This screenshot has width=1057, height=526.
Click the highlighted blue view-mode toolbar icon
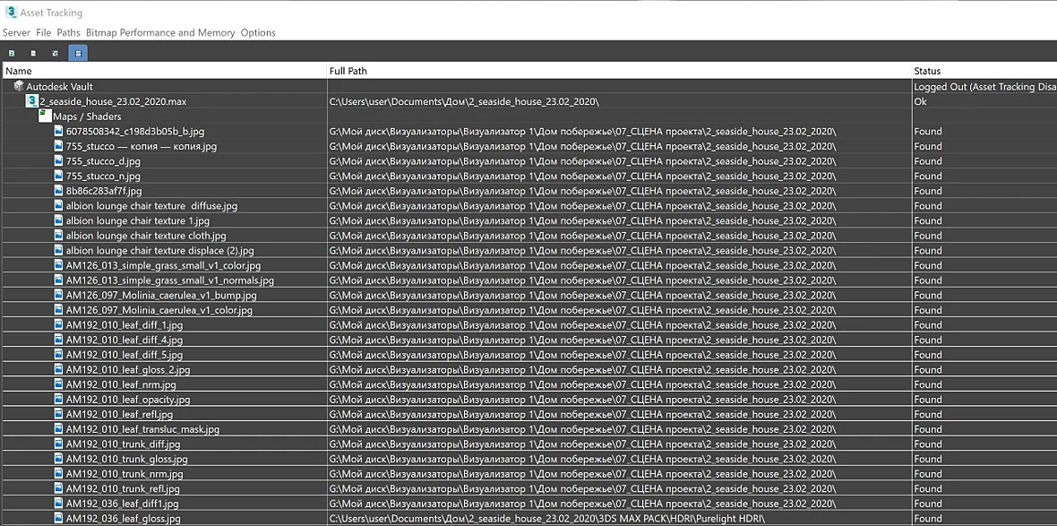pos(78,53)
